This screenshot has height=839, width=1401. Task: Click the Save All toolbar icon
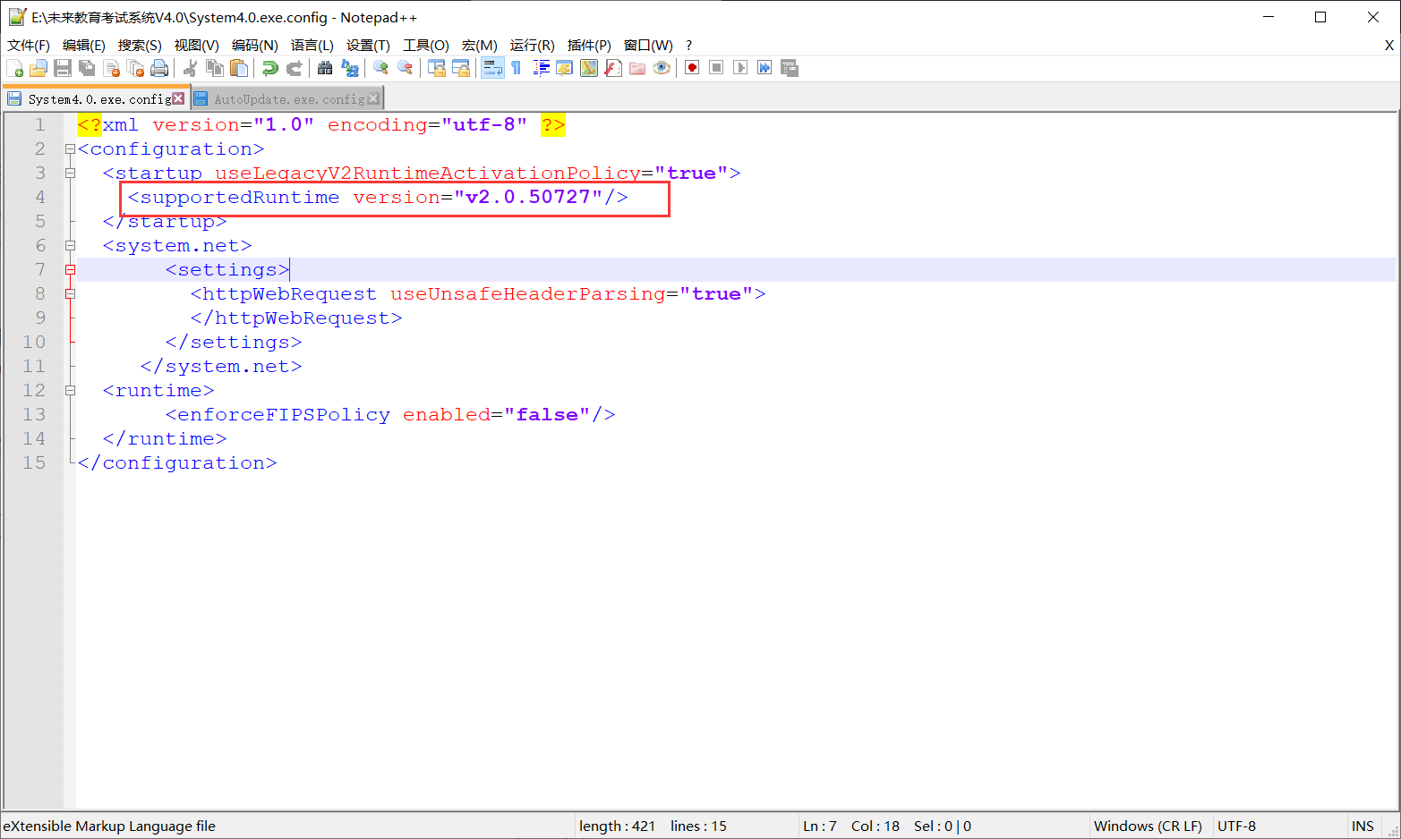click(x=87, y=68)
